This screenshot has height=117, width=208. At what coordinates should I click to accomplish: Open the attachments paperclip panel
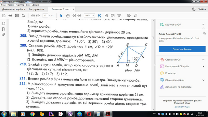click(3, 34)
